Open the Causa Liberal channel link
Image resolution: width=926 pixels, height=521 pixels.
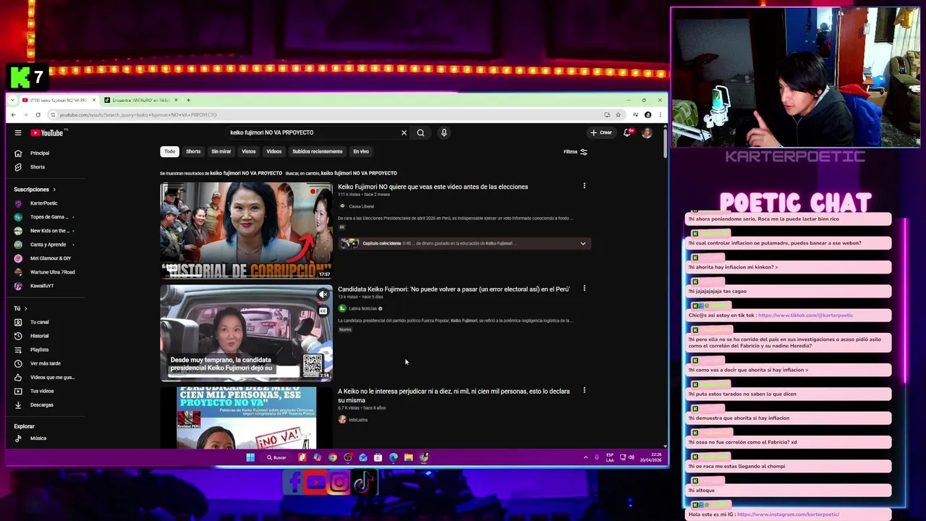coord(361,206)
